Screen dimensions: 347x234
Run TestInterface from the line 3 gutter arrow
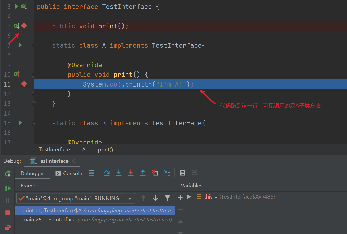17,6
